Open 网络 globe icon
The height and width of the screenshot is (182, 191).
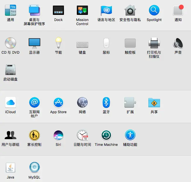[82, 102]
